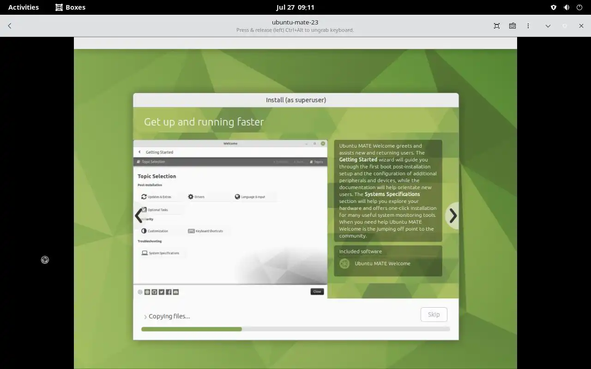Click the Discord icon in Welcome preview footer
591x369 pixels.
(175, 292)
